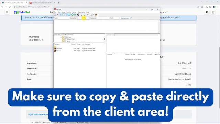The height and width of the screenshot is (124, 220).
Task: Toggle synchronized browsing icon
Action: click(93, 14)
